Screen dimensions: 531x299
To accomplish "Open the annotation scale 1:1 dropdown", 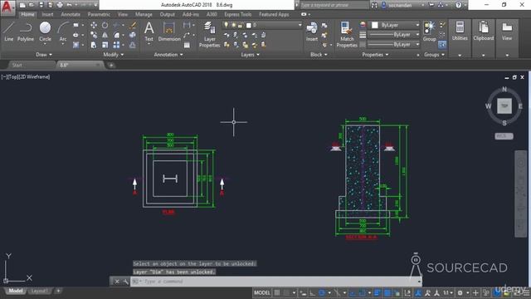I will point(448,293).
